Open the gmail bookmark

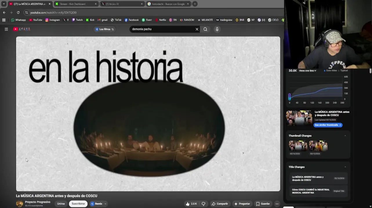point(102,20)
